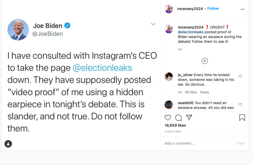
Task: Share post with paper plane icon
Action: click(189, 118)
